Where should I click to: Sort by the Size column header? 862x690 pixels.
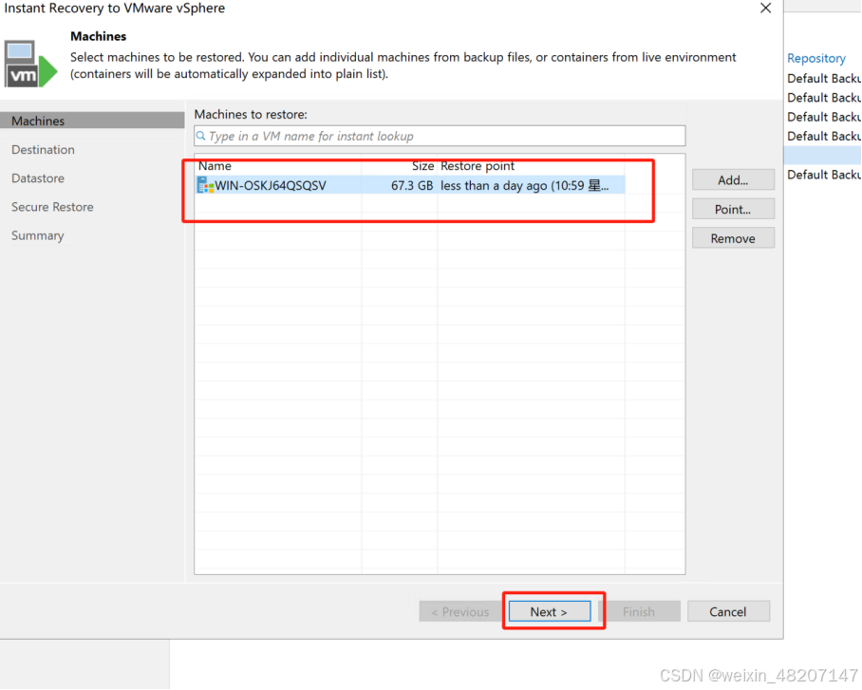[x=400, y=165]
